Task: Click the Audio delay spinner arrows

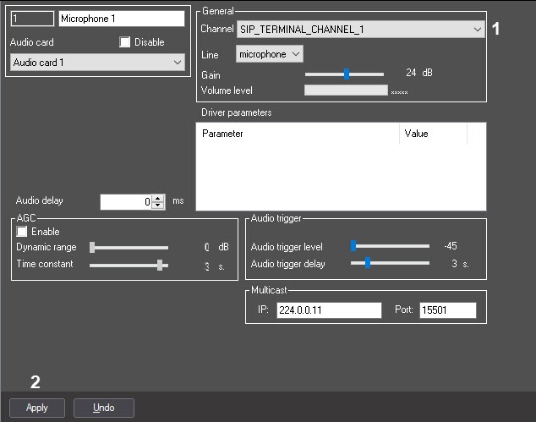Action: pos(158,202)
